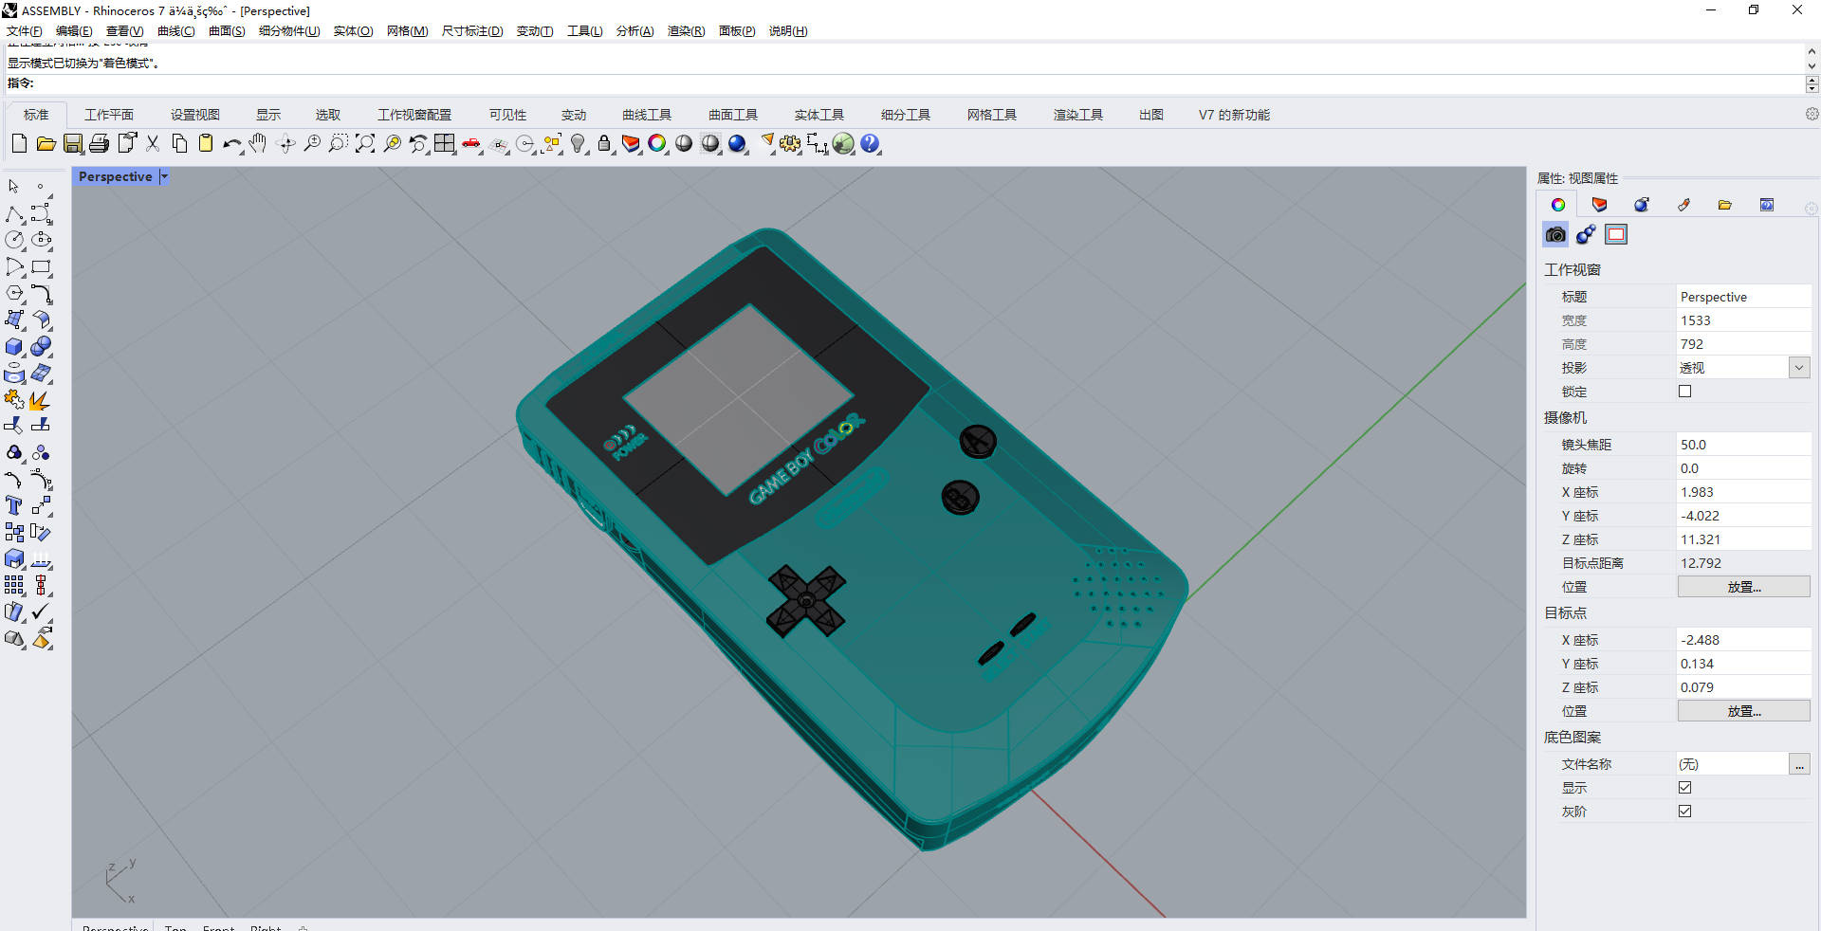Click the Paste clipboard icon
This screenshot has height=931, width=1821.
[x=206, y=144]
